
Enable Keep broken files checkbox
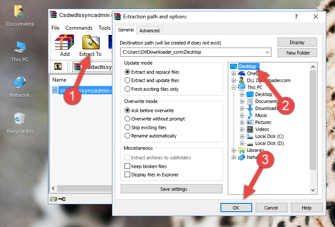click(x=127, y=166)
